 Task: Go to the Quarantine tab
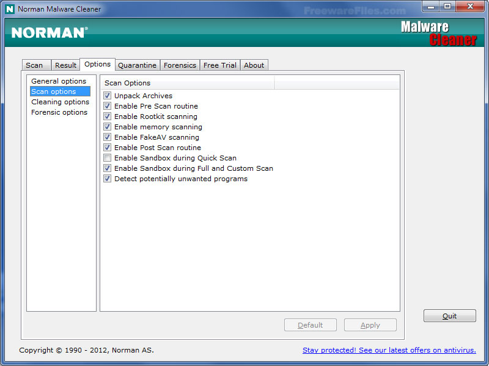click(137, 65)
